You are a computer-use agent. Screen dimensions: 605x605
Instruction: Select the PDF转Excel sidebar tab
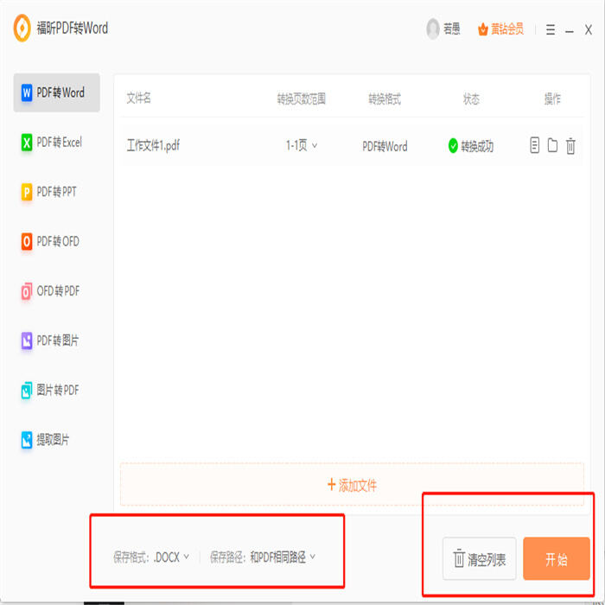click(x=57, y=142)
